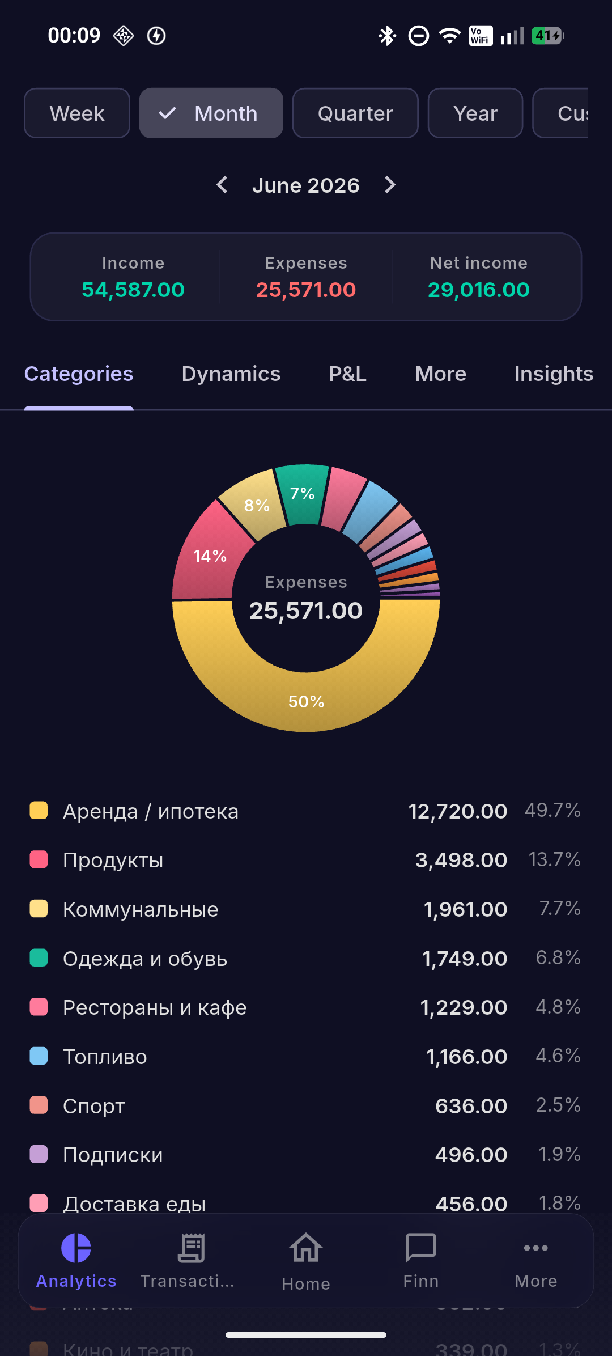Open the Аренда / ипотека category

(x=306, y=811)
